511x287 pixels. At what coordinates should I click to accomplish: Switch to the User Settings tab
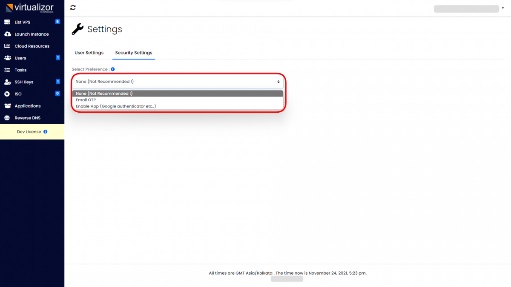89,53
